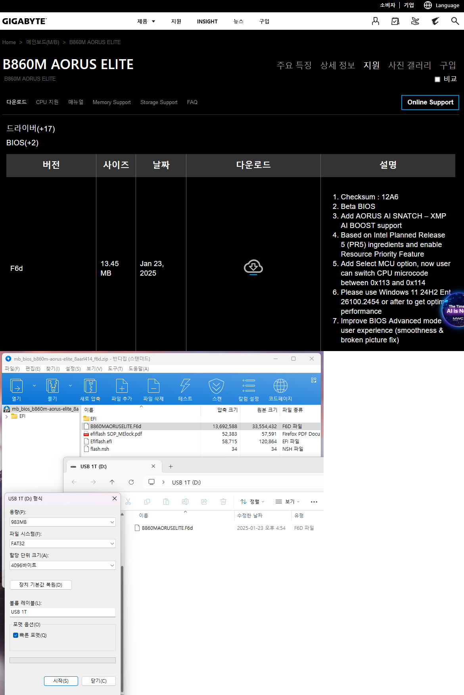The height and width of the screenshot is (695, 464).
Task: Add a new Explorer tab with plus
Action: pyautogui.click(x=171, y=467)
